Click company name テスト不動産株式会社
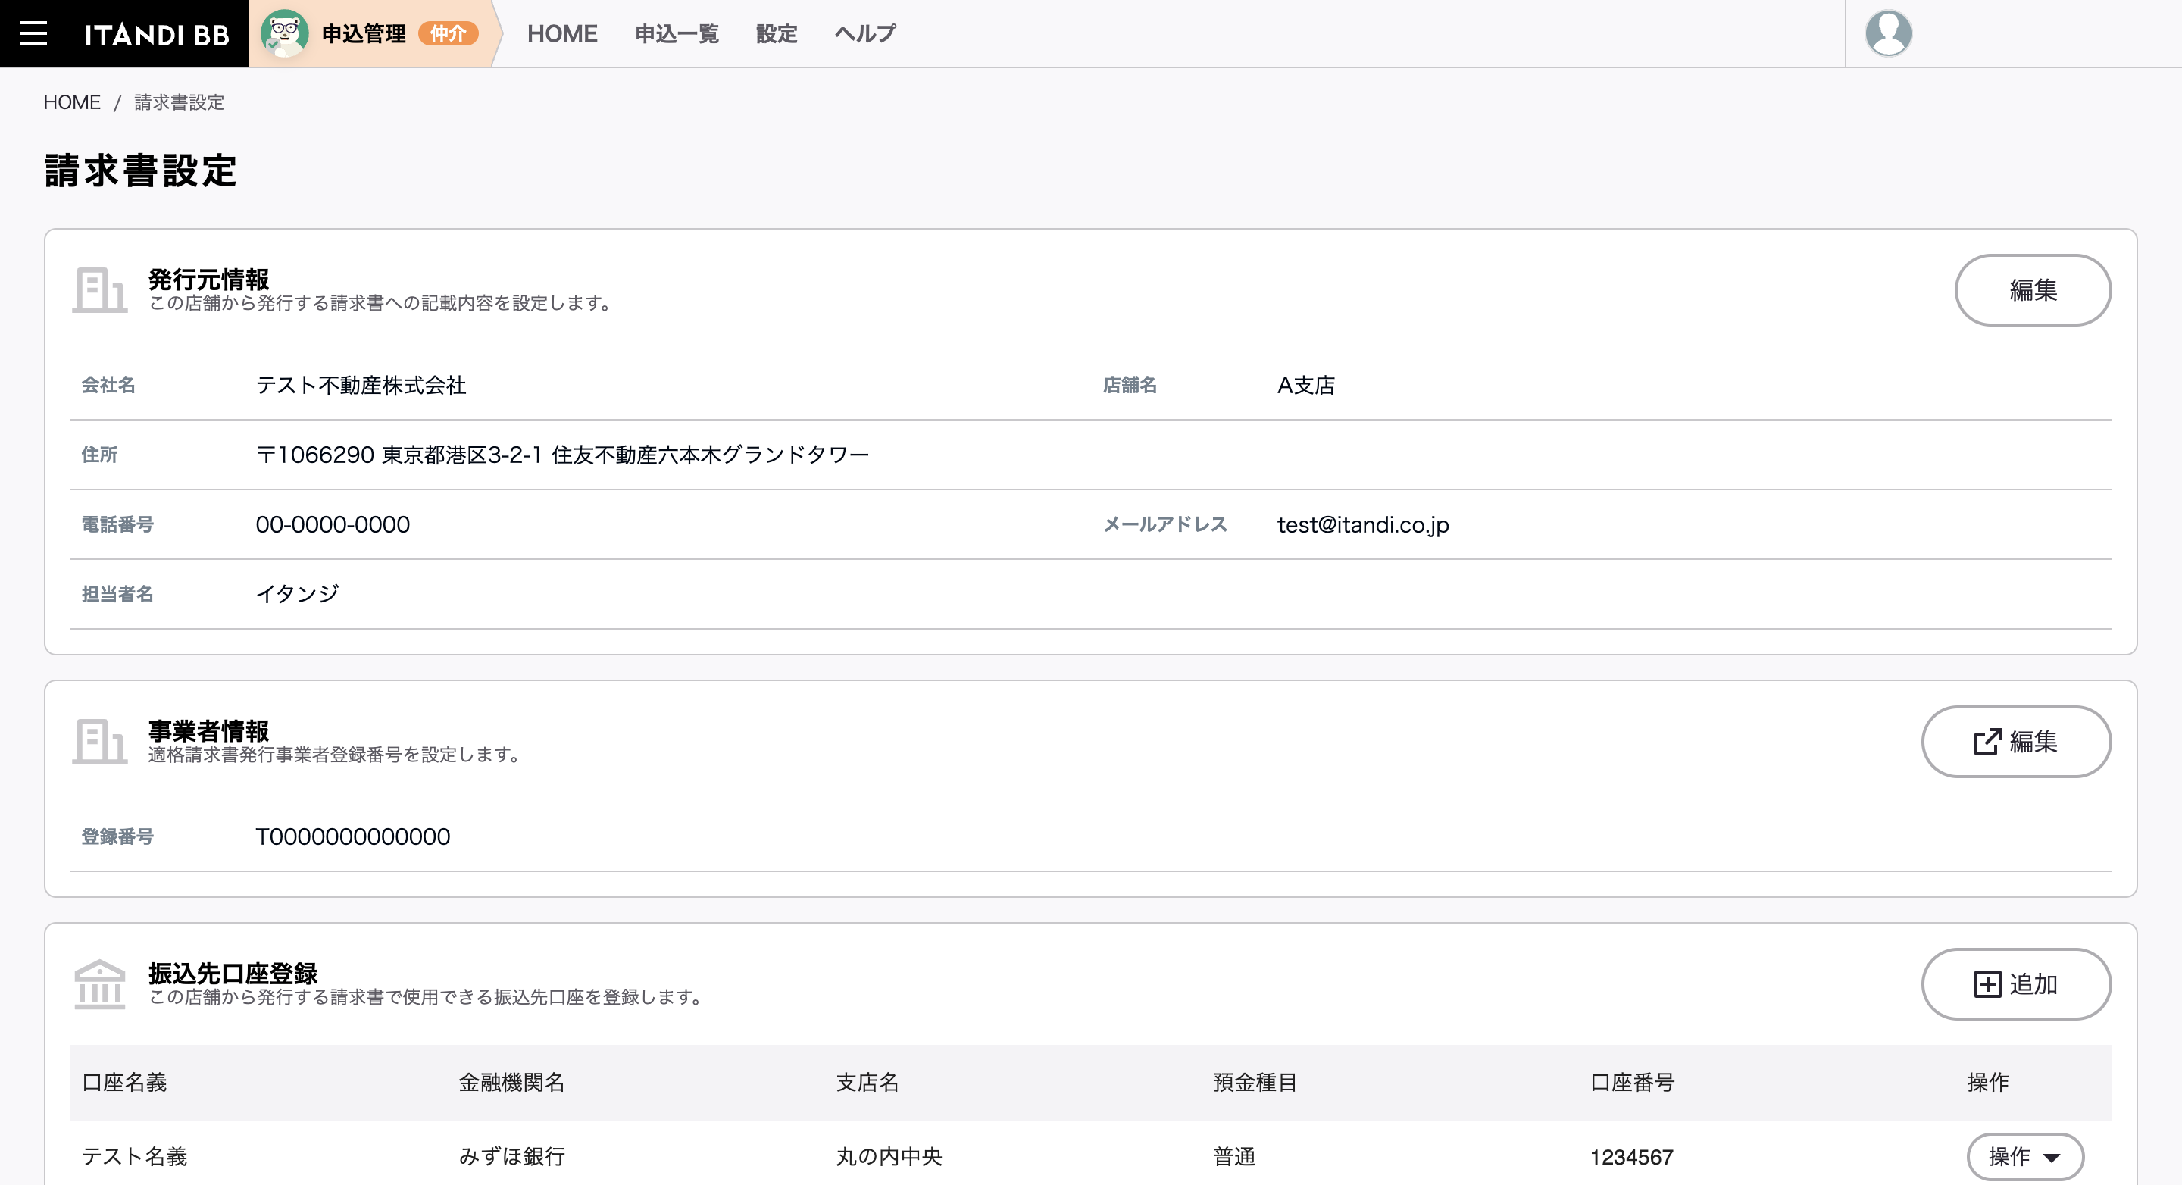2182x1185 pixels. point(361,386)
